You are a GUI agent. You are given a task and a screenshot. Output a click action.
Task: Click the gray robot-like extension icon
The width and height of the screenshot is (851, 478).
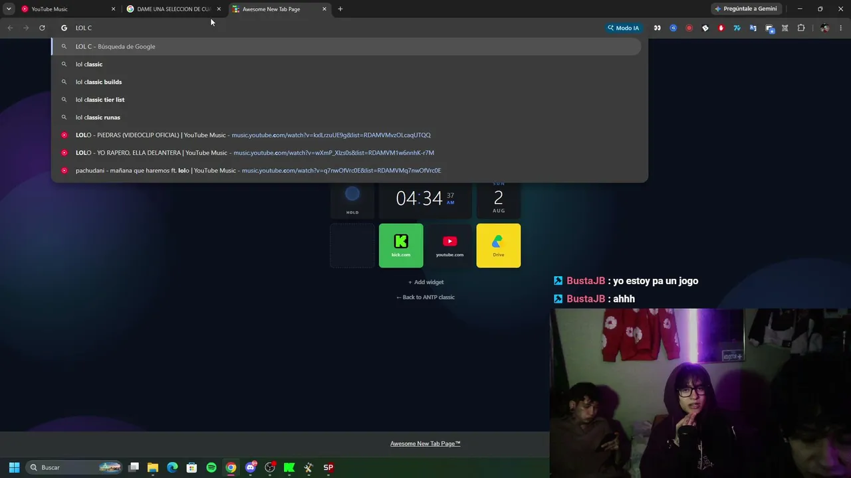(785, 28)
